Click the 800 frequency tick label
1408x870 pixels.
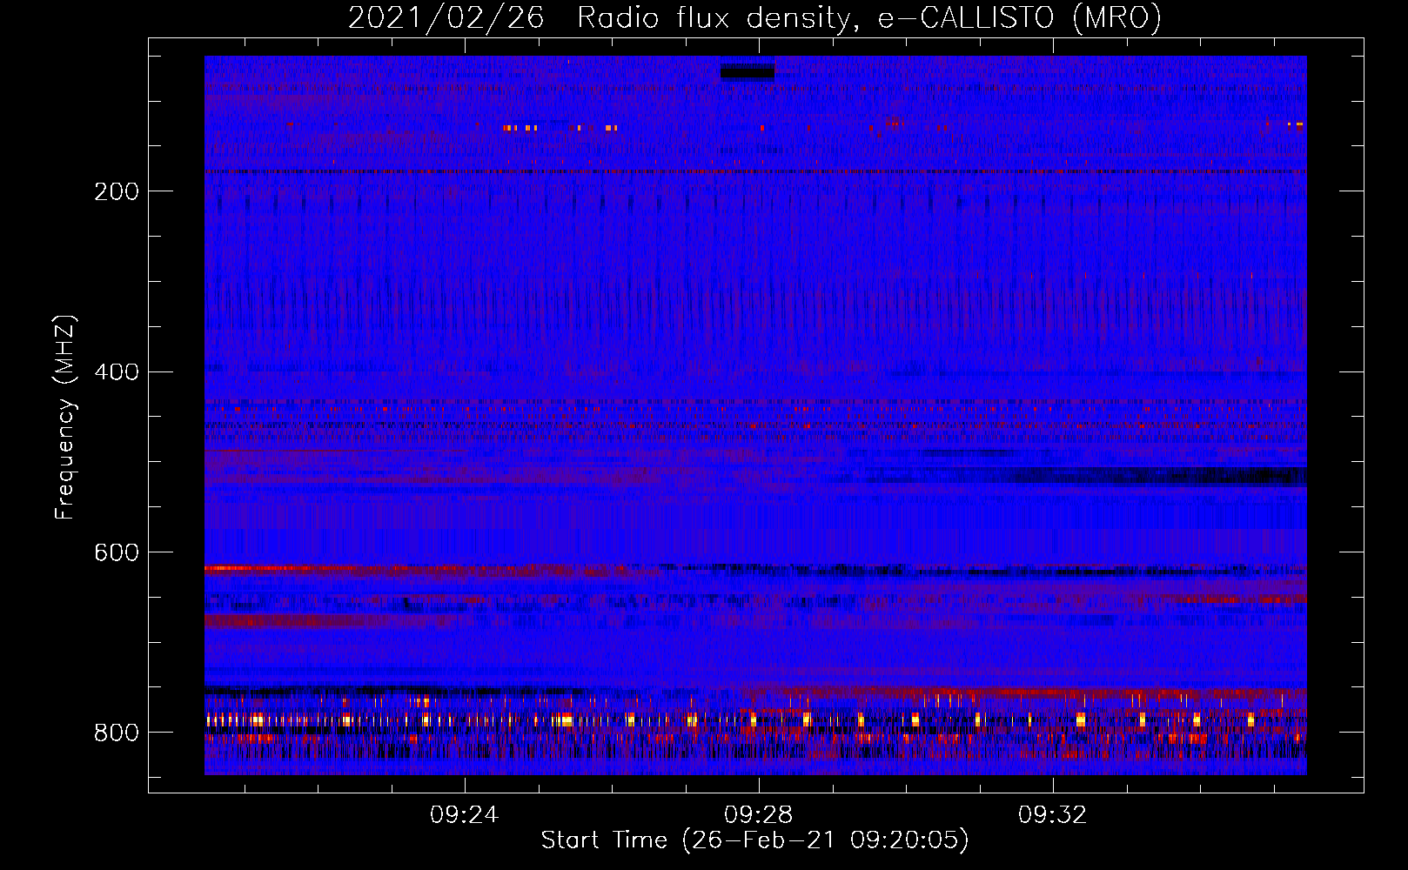pos(117,733)
